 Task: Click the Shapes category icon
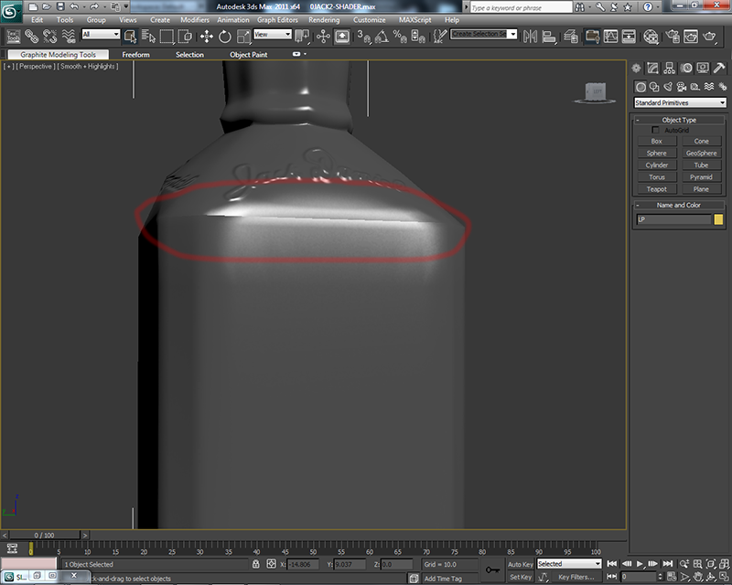(653, 87)
